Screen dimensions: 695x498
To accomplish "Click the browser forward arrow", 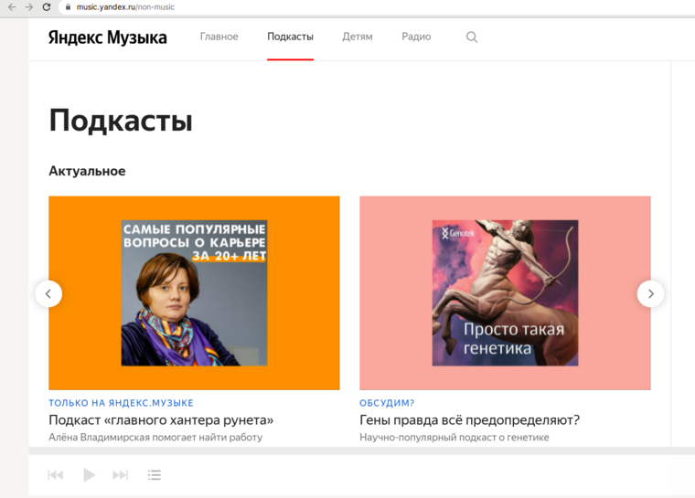I will click(x=29, y=7).
